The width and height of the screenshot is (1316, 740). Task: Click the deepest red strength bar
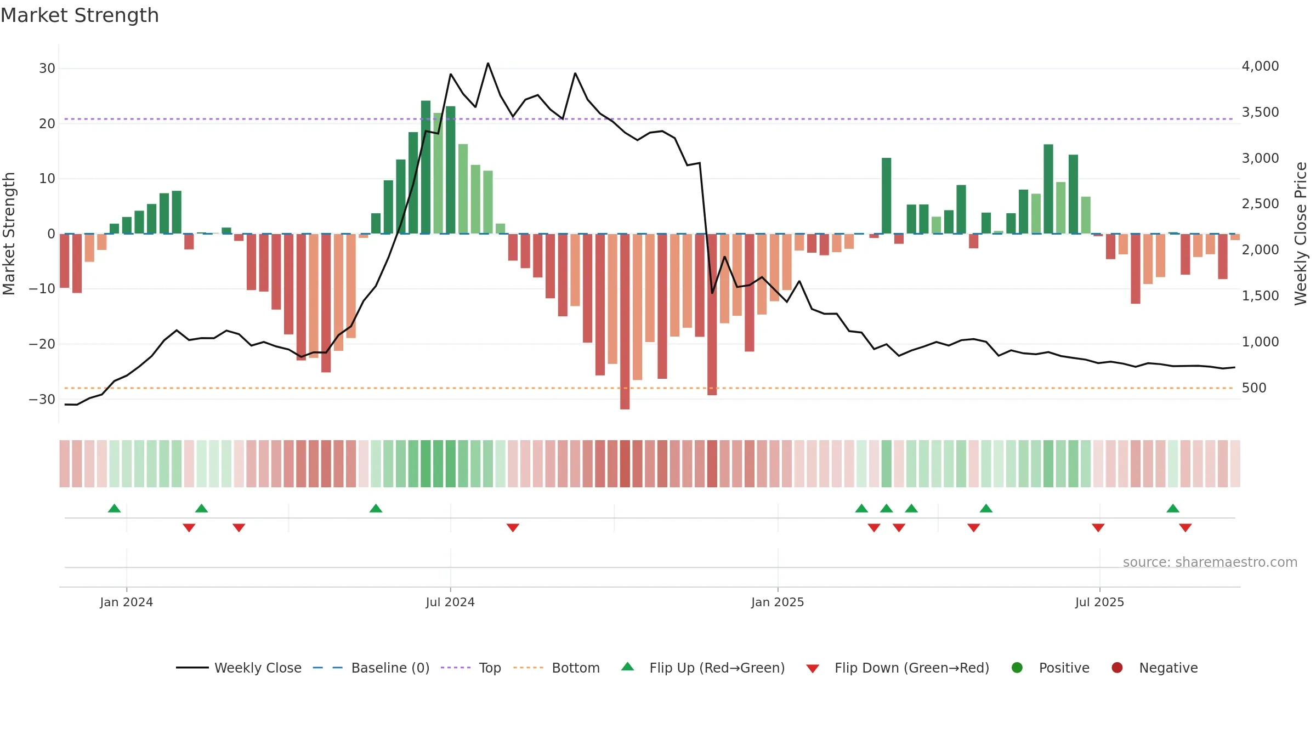(625, 321)
